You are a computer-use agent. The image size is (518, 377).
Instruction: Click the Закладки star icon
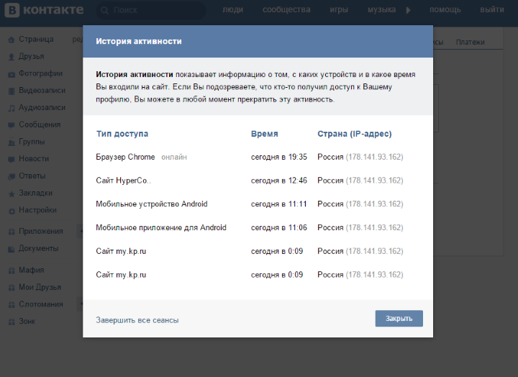(11, 193)
